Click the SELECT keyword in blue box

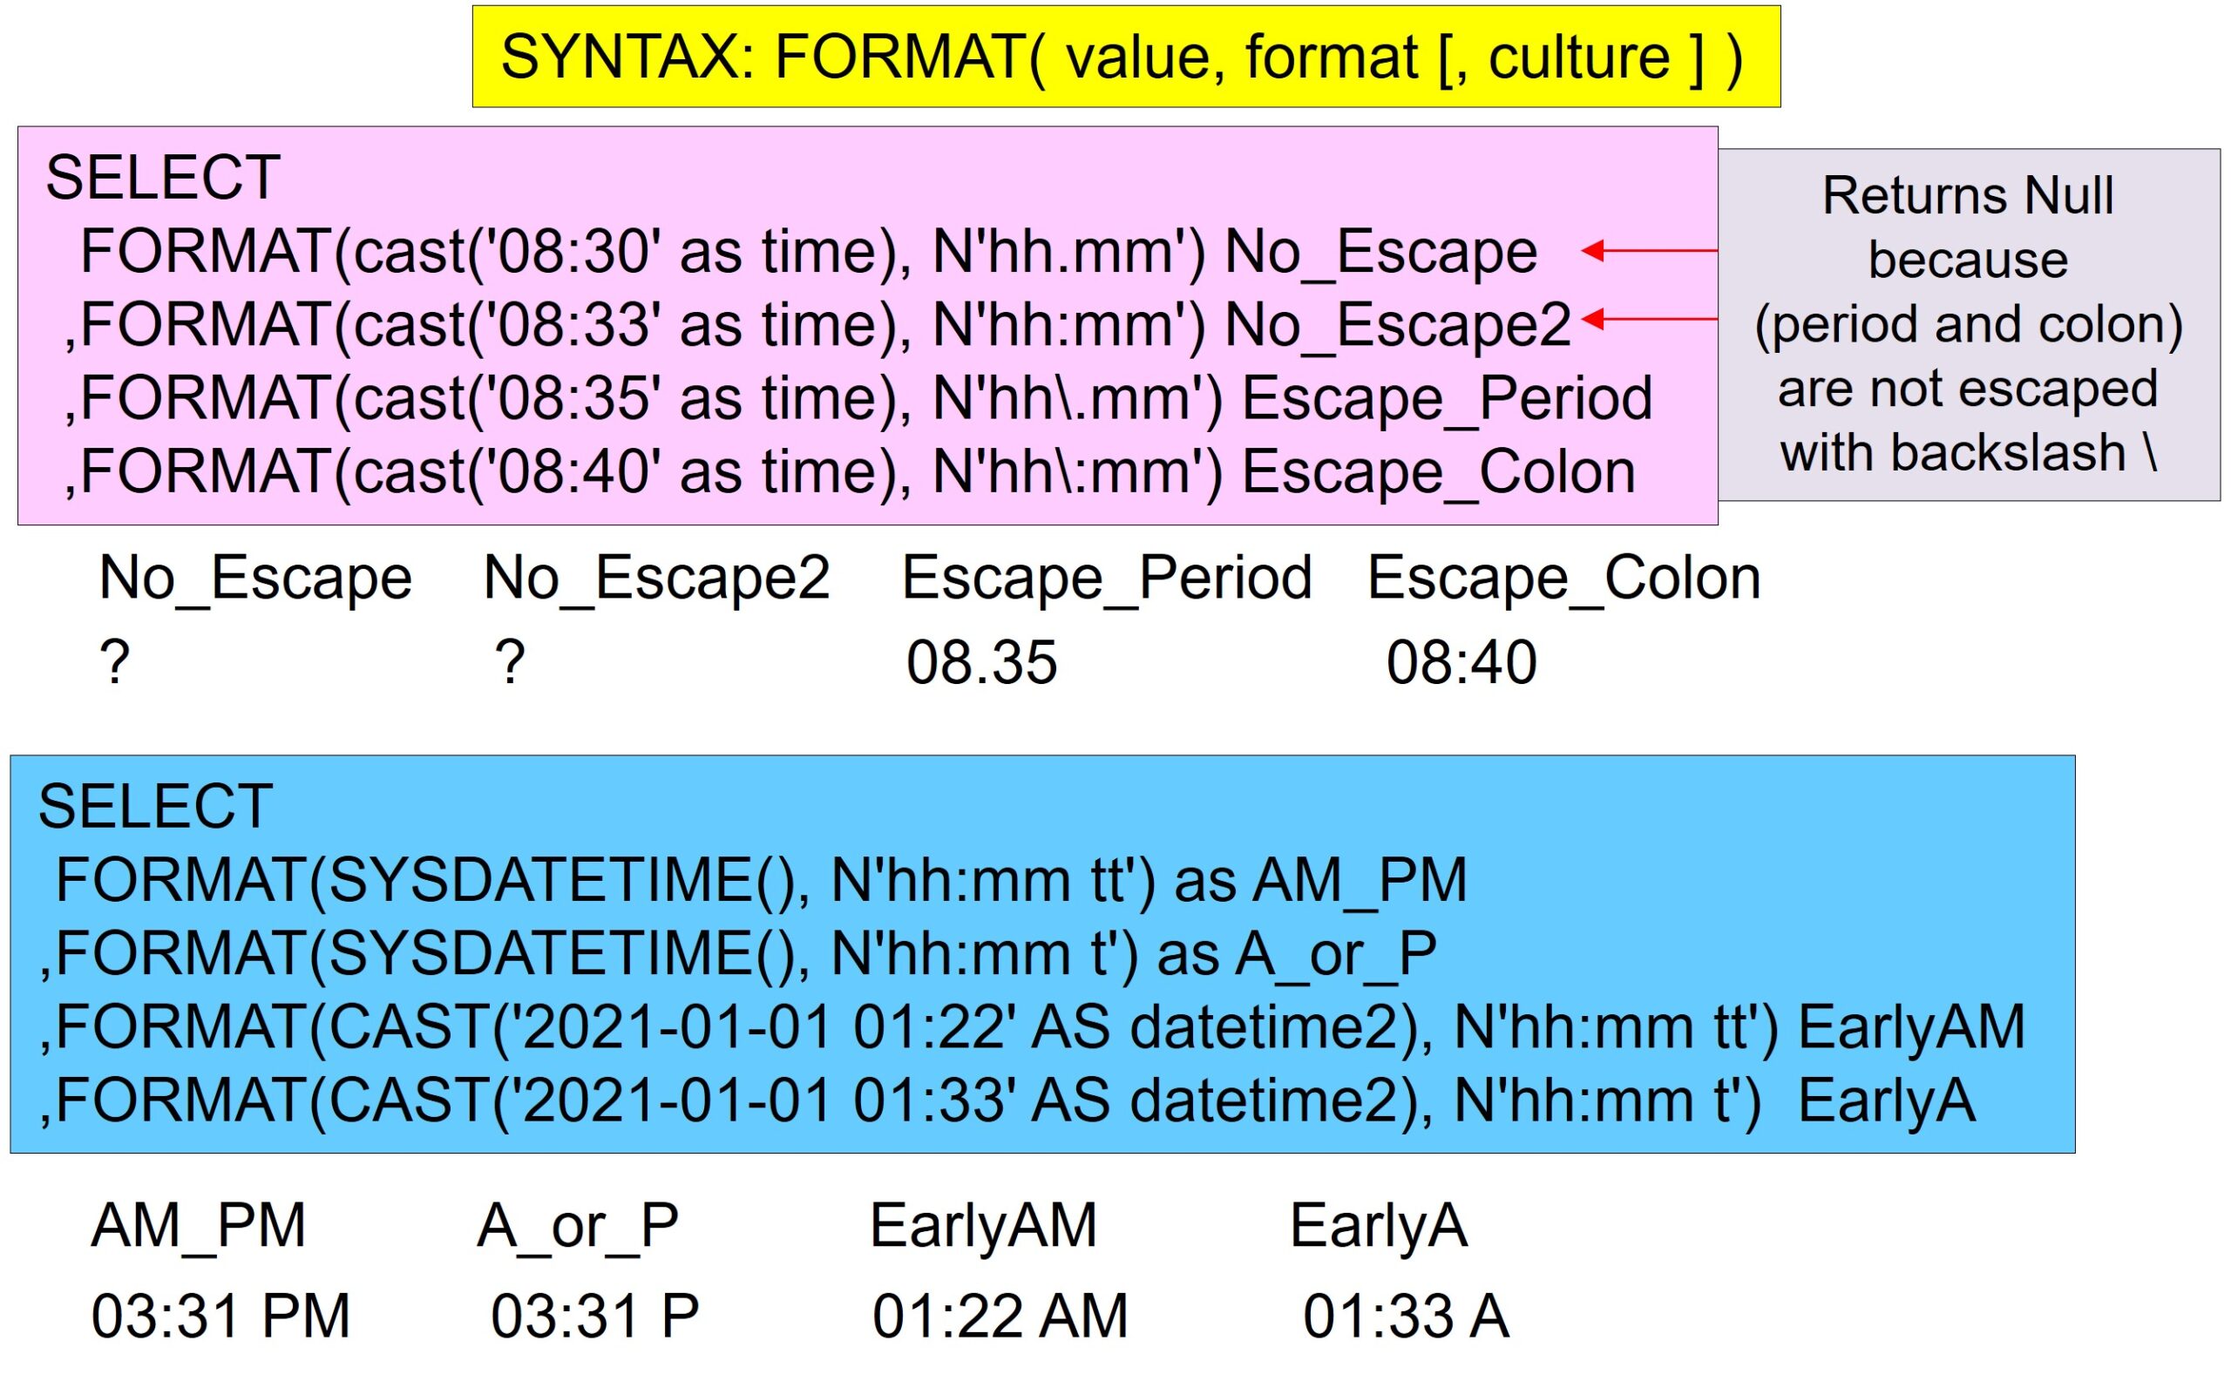coord(155,806)
